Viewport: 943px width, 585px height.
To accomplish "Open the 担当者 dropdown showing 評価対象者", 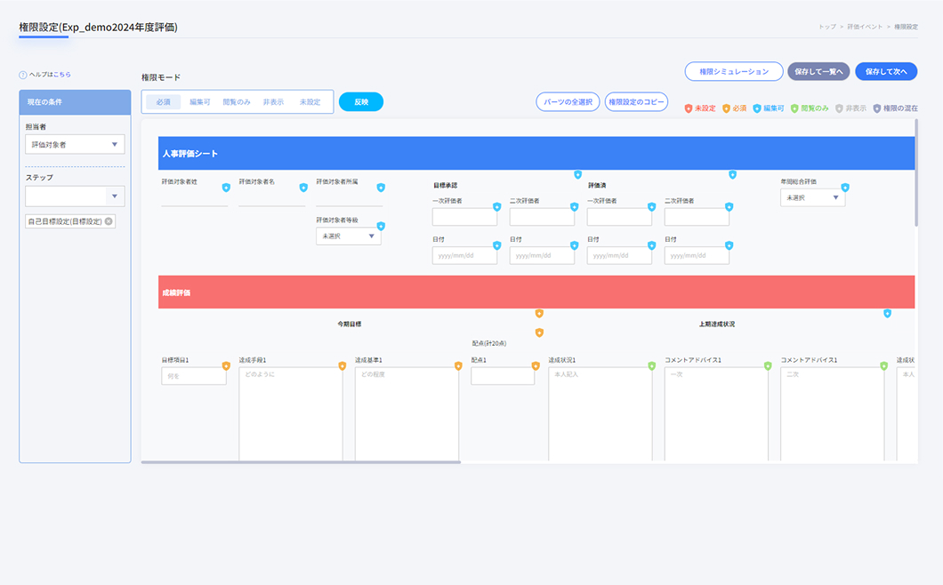I will pos(75,145).
